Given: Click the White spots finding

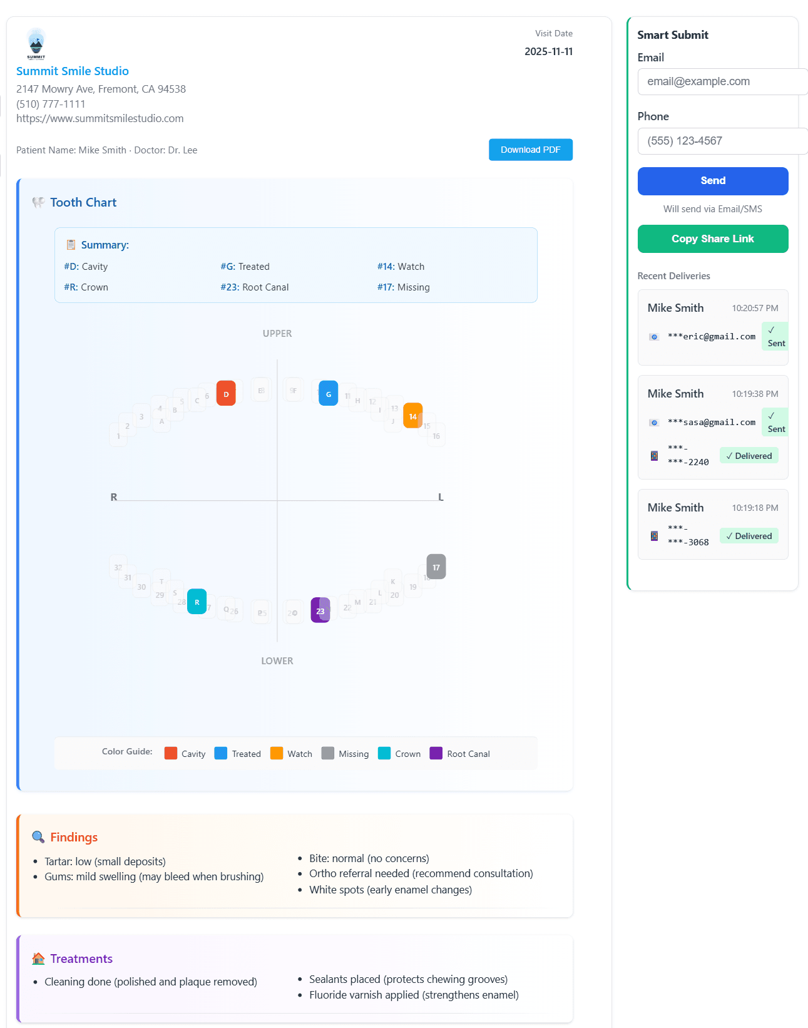Looking at the screenshot, I should click(x=391, y=890).
